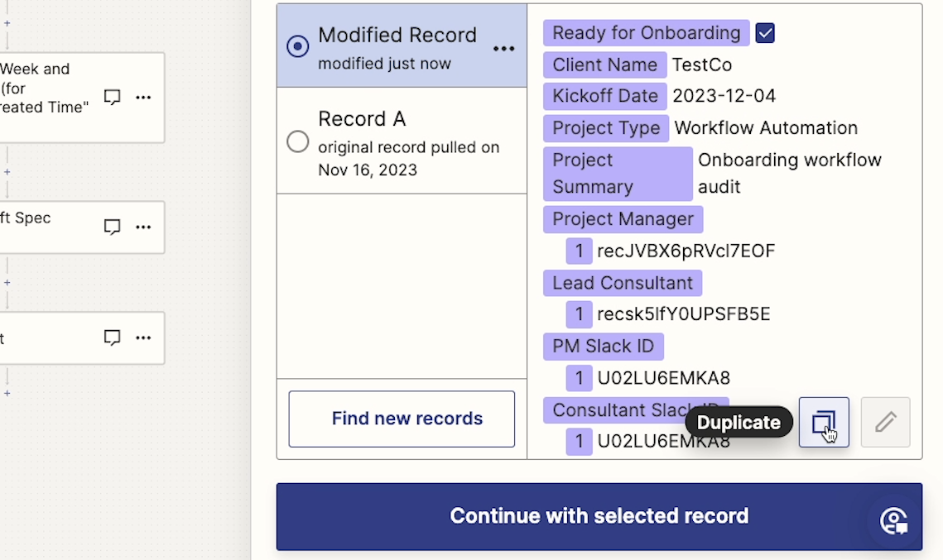Click comment icon on Spec step card
This screenshot has width=943, height=560.
pos(113,227)
